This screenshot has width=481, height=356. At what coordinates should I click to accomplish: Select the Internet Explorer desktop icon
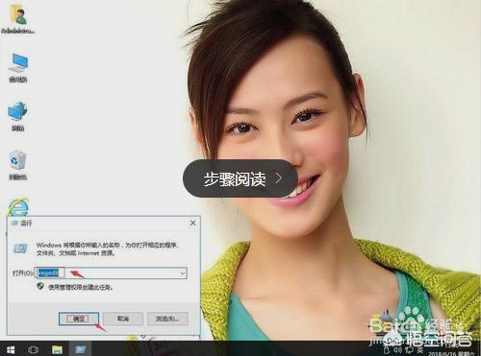click(x=18, y=207)
